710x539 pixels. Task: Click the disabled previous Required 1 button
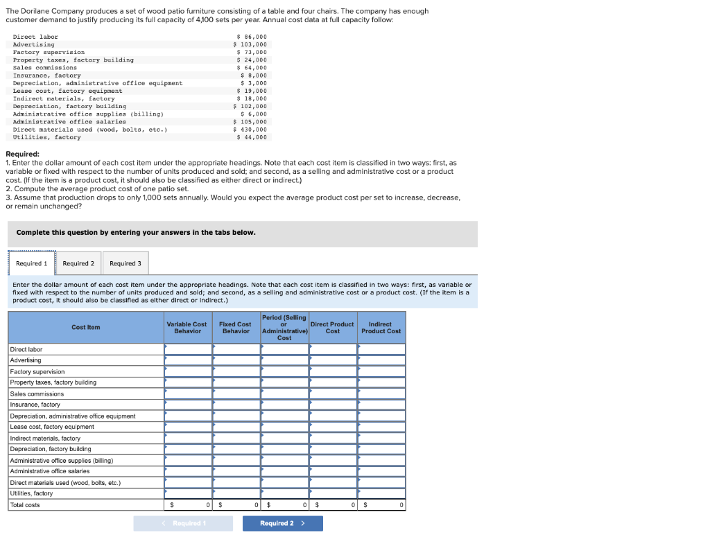click(x=183, y=523)
